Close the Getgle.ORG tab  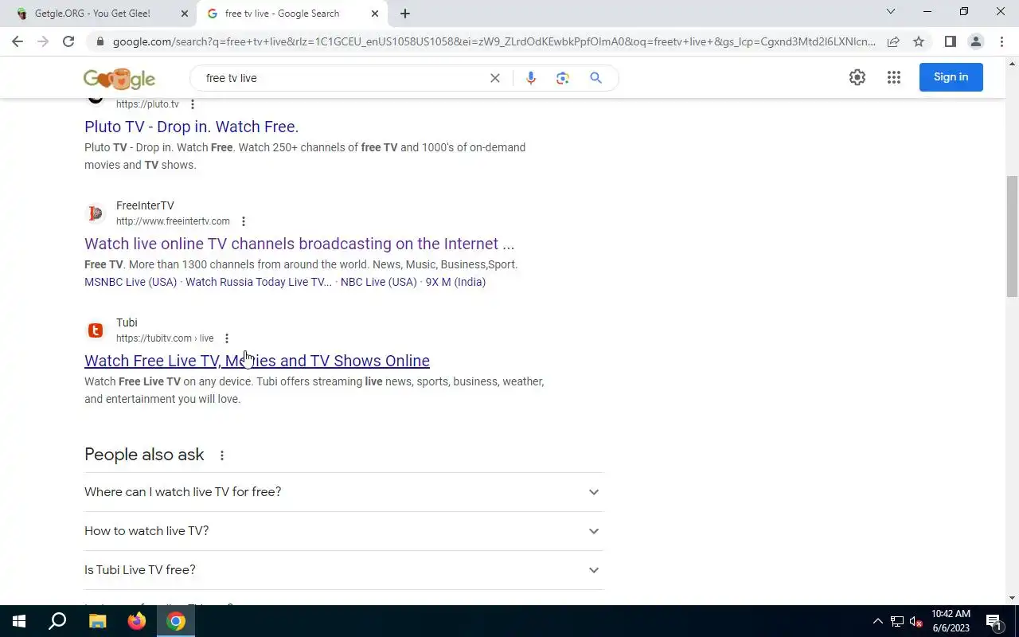point(185,14)
